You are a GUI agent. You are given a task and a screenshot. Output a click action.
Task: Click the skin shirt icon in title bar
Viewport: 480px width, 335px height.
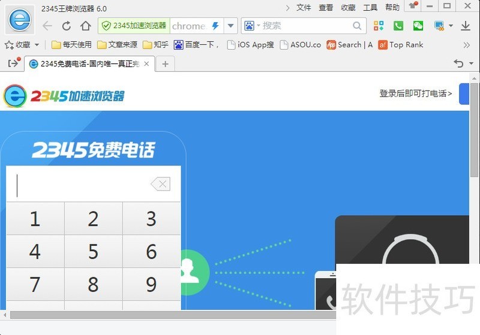click(x=413, y=5)
